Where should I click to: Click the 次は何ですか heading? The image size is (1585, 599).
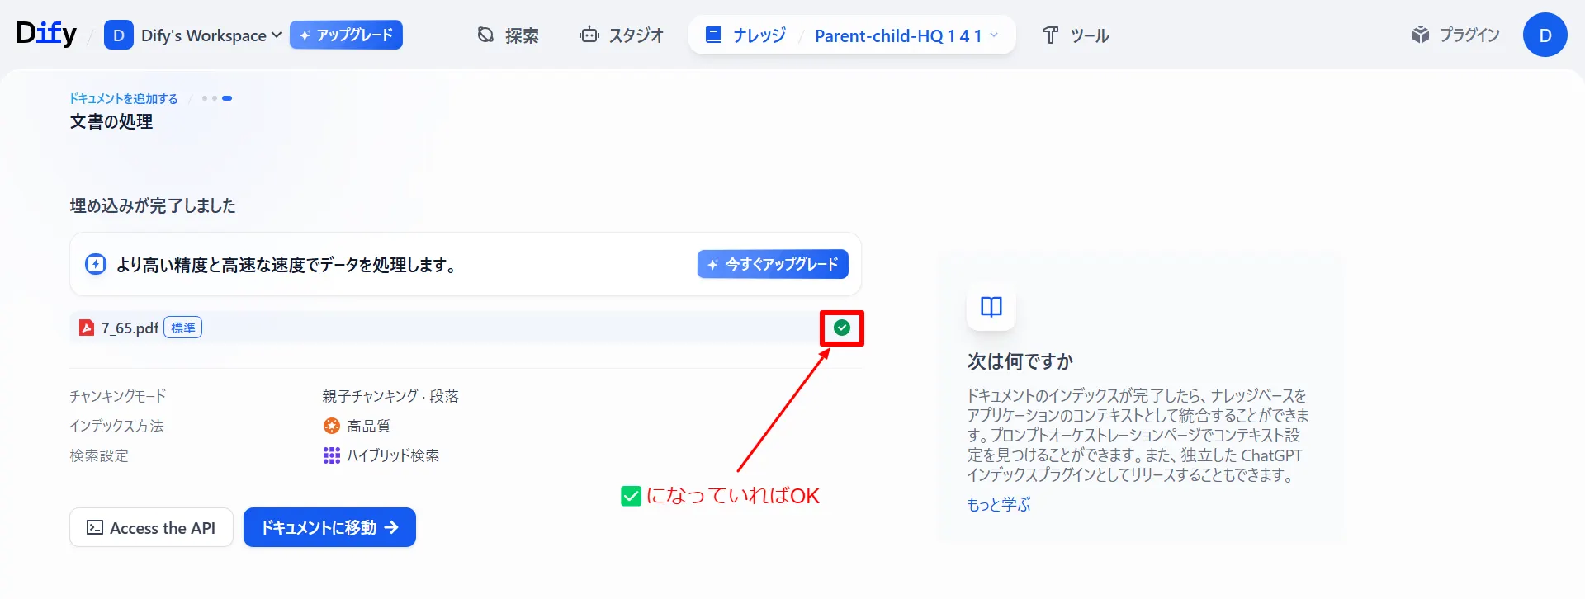pyautogui.click(x=1020, y=361)
